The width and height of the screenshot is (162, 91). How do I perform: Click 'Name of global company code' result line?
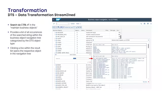(x=119, y=49)
